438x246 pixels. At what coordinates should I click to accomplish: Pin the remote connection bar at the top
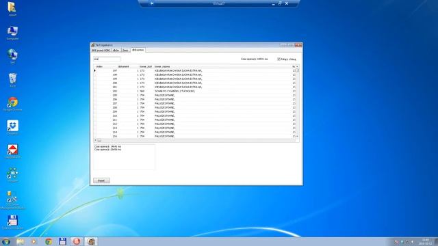[x=152, y=3]
